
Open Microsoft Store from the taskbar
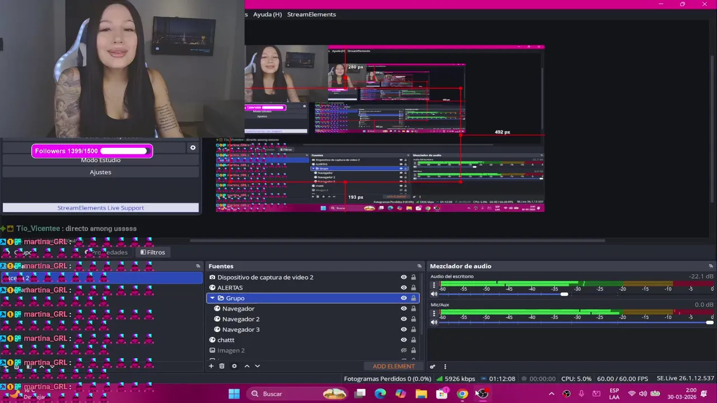tap(442, 393)
